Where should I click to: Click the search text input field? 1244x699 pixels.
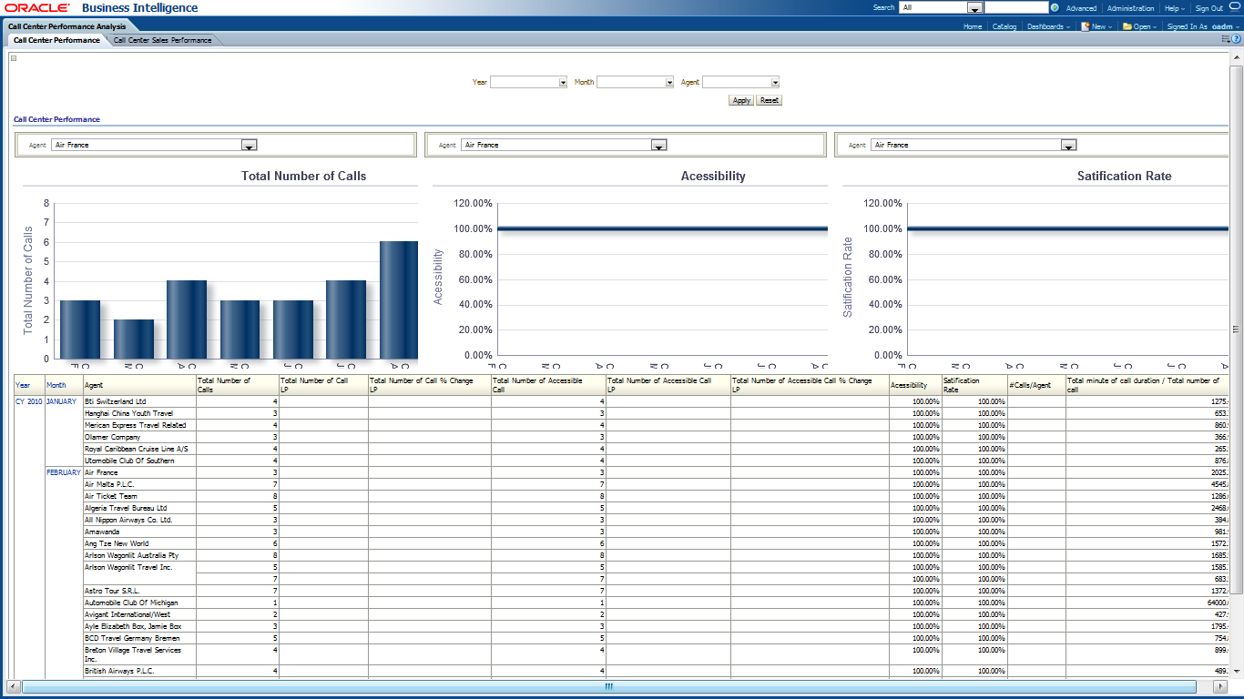(1016, 7)
